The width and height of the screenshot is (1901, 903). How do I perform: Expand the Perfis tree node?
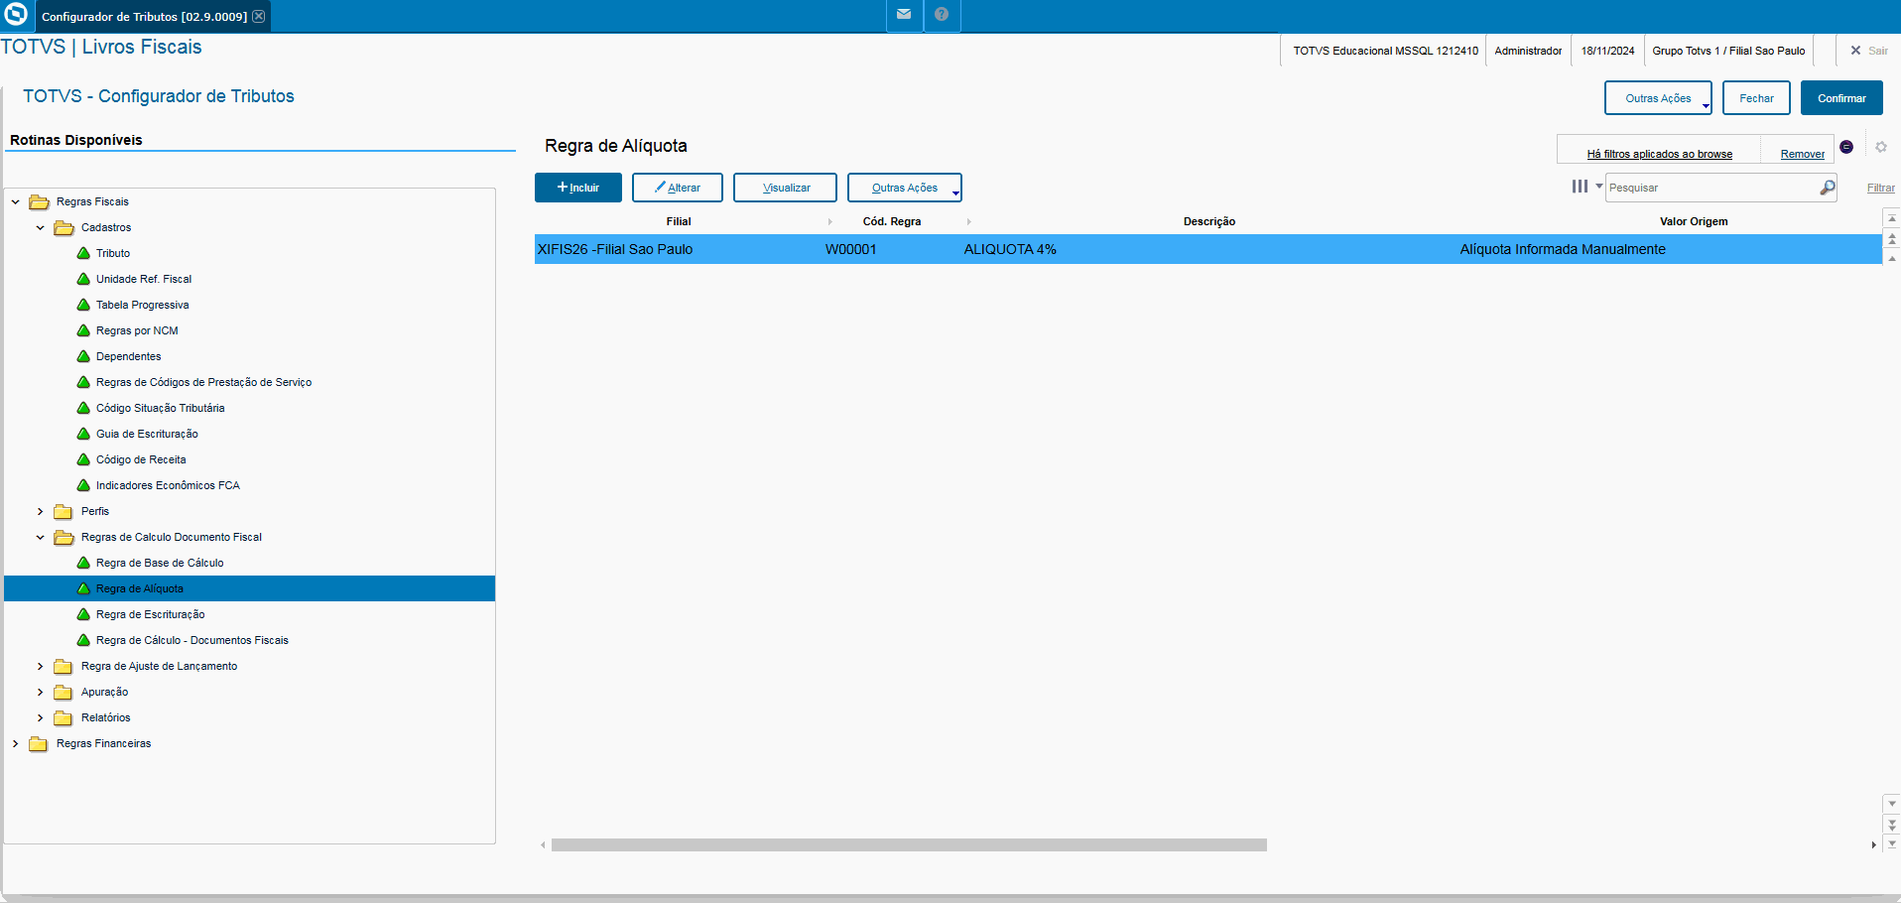(41, 511)
